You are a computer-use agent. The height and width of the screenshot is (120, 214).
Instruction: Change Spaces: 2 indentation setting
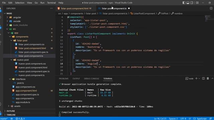(173, 119)
